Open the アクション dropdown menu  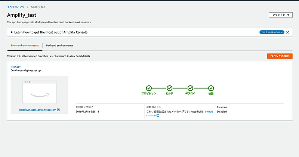click(x=280, y=15)
